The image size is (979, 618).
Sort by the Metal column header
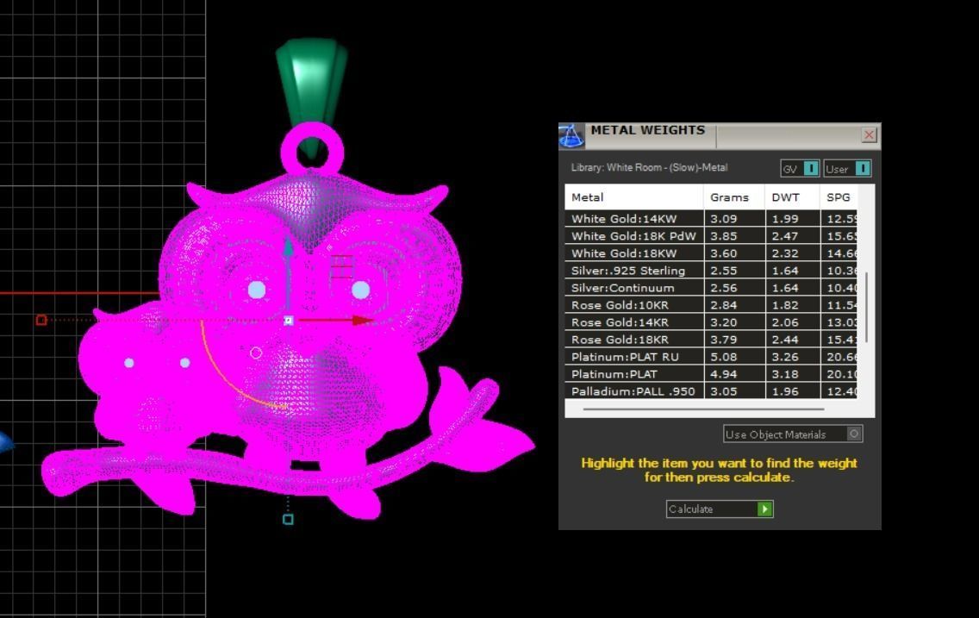tap(633, 197)
